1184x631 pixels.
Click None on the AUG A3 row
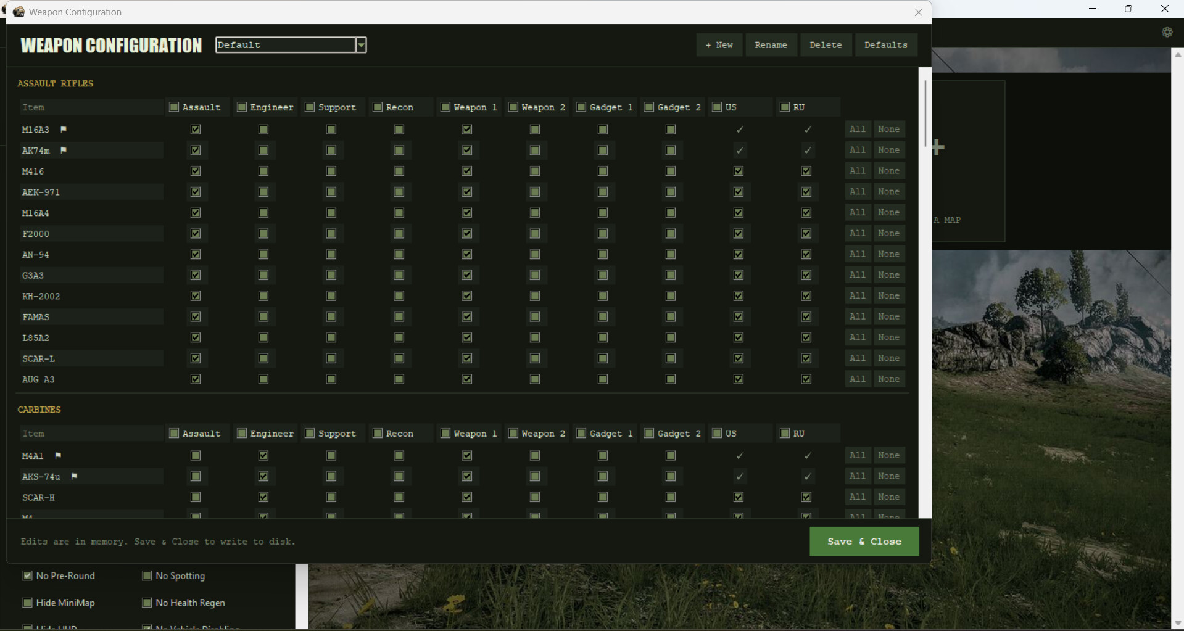(889, 379)
